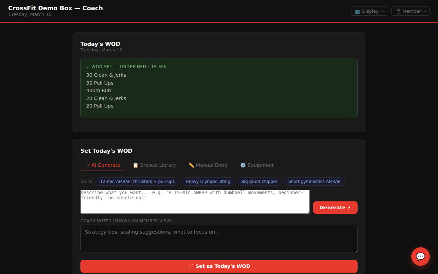438x274 pixels.
Task: Click the Coach Notes field
Action: click(219, 239)
